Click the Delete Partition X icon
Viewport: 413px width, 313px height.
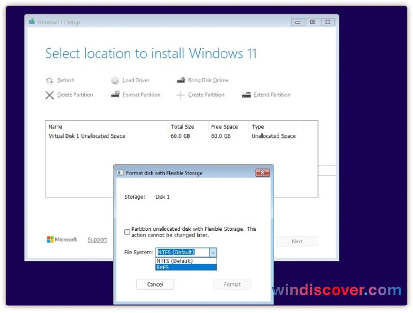(x=50, y=95)
